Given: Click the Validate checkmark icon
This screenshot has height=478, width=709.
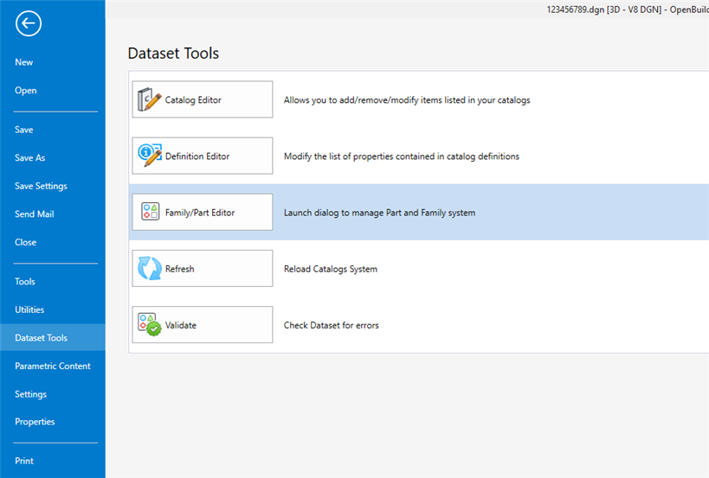Looking at the screenshot, I should [149, 325].
